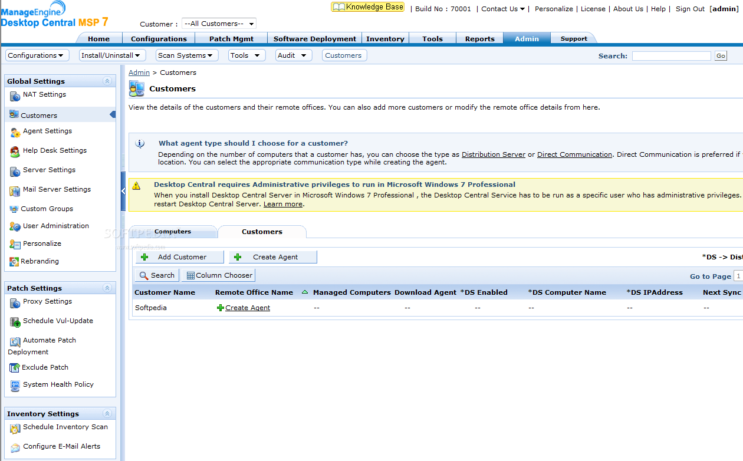Image resolution: width=743 pixels, height=461 pixels.
Task: Sort by the Remote Office Name triangle
Action: pos(305,292)
